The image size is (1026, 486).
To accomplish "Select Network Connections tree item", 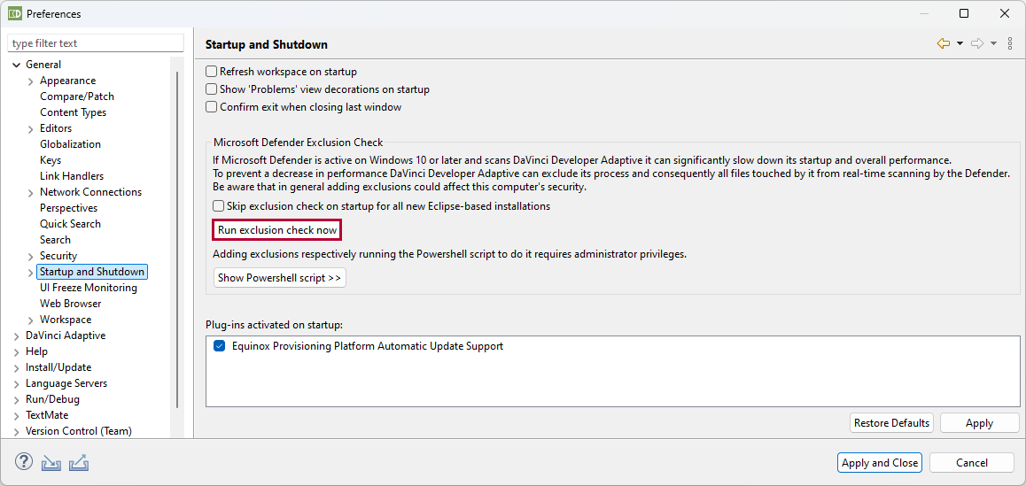I will 91,191.
